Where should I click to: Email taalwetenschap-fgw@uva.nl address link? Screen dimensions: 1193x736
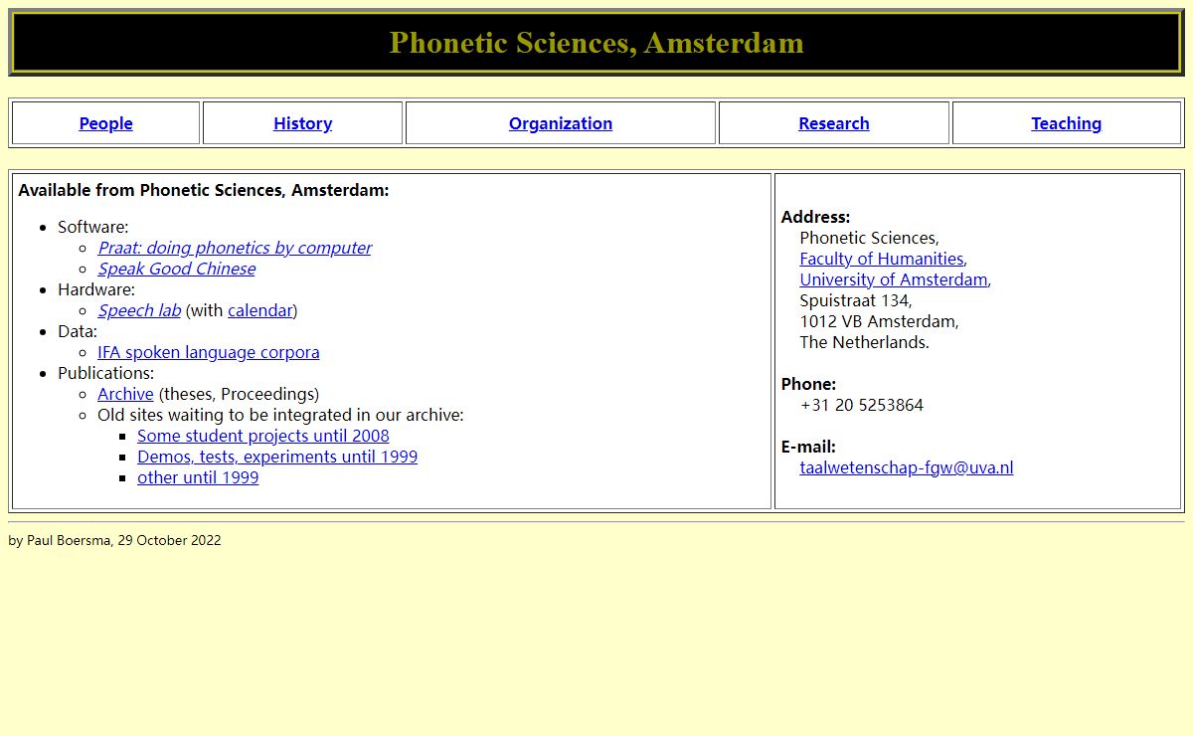click(907, 467)
